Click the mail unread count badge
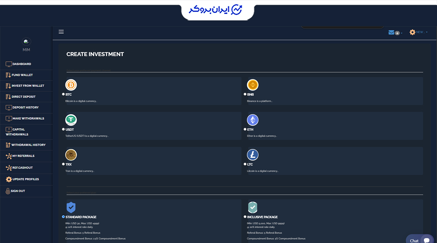 397,33
